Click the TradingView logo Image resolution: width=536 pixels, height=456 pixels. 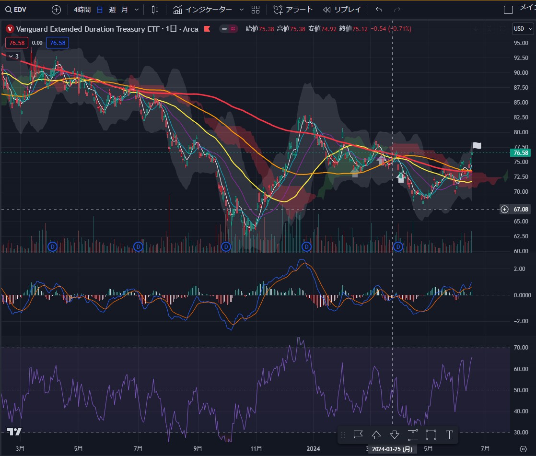(14, 432)
